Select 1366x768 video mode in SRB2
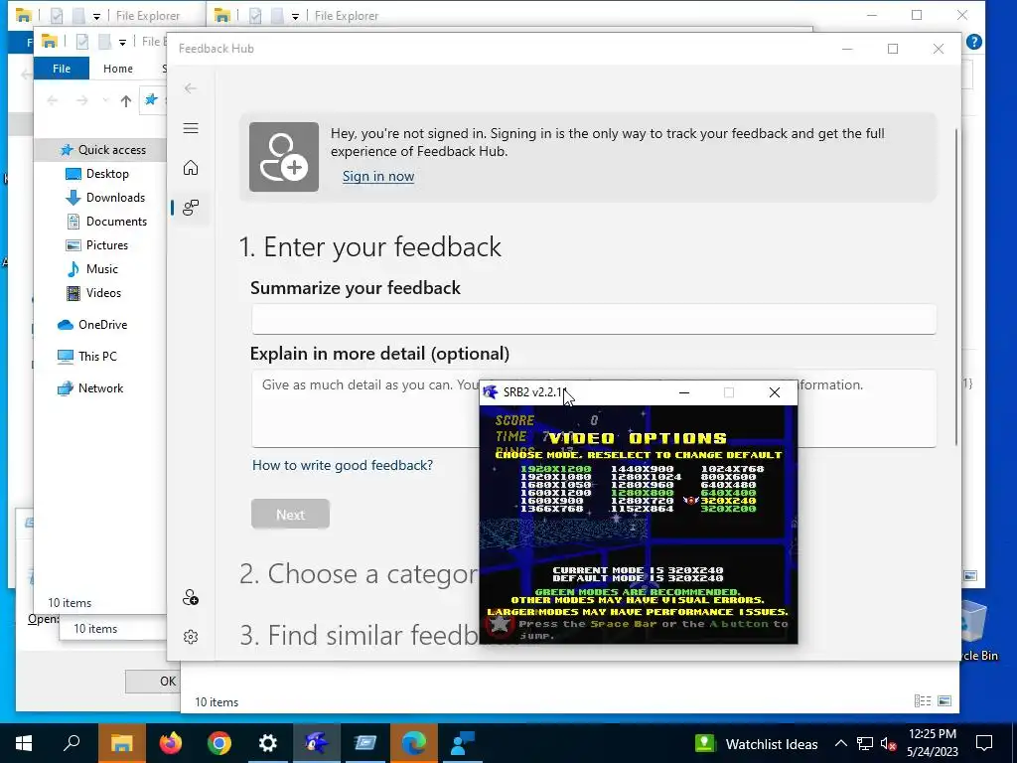1017x763 pixels. 551,509
